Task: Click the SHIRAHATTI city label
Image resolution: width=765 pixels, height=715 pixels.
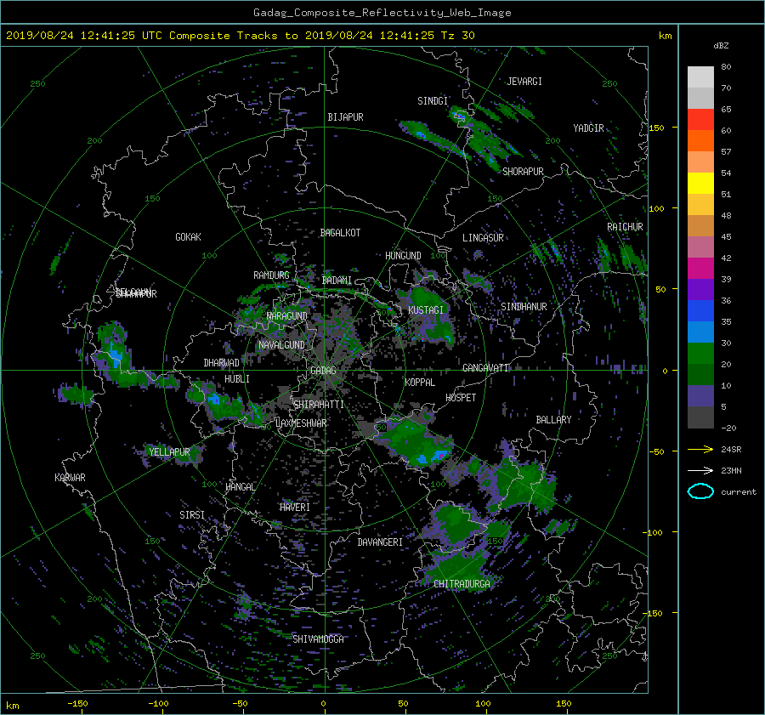Action: [x=319, y=405]
